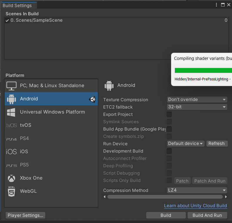
Task: Click the Run Device label
Action: pos(115,144)
